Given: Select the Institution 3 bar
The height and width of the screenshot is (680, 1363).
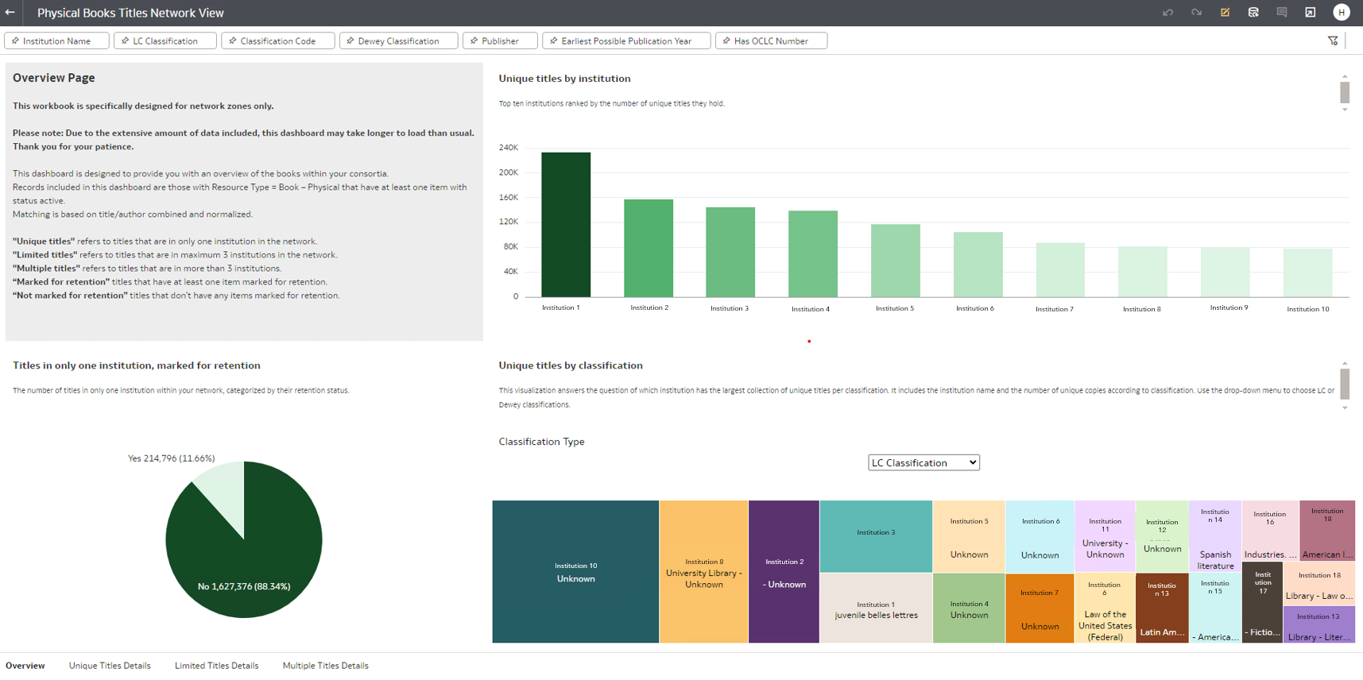Looking at the screenshot, I should click(x=730, y=252).
